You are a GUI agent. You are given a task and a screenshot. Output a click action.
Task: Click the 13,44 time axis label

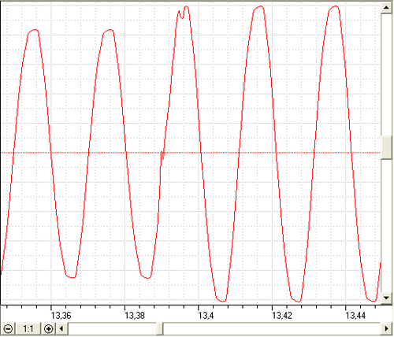[x=355, y=315]
